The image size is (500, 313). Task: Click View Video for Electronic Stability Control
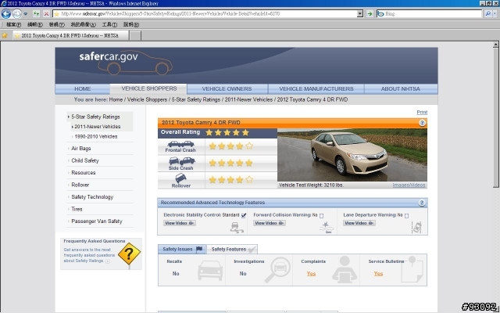(180, 223)
